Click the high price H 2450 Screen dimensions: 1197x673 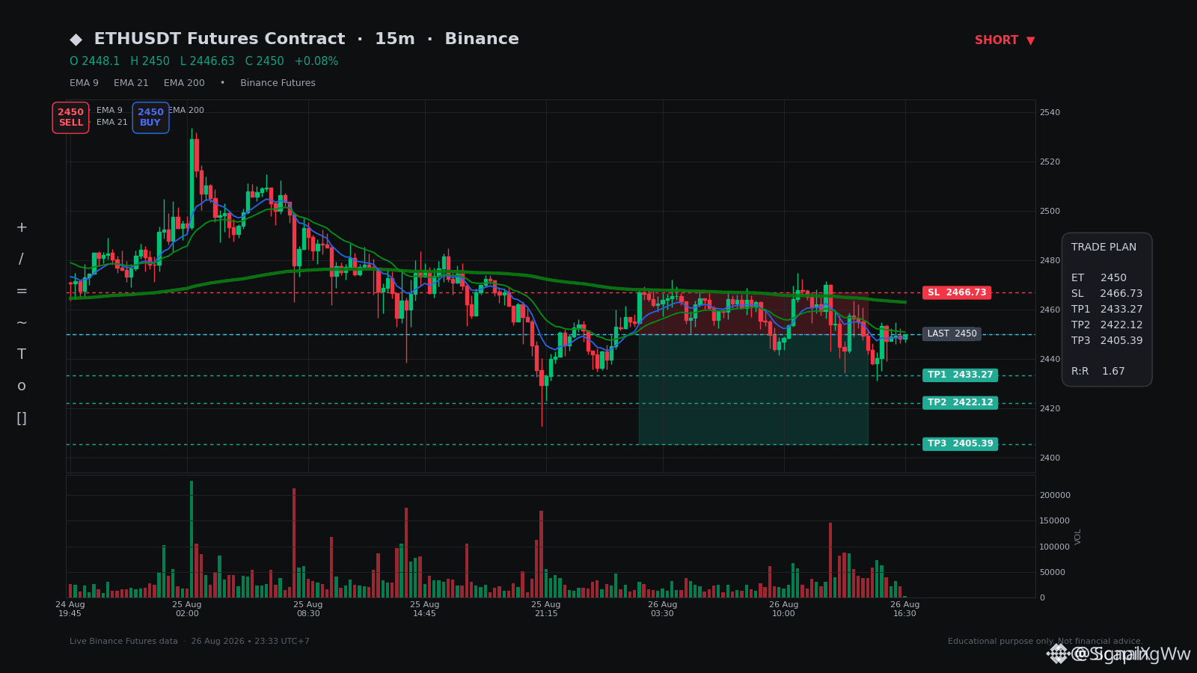tap(150, 61)
